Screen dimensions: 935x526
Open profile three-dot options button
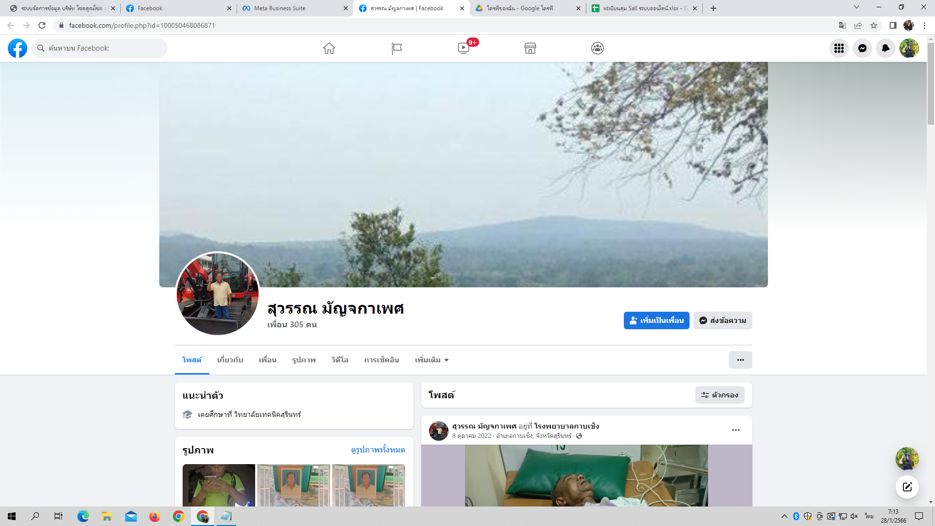740,360
